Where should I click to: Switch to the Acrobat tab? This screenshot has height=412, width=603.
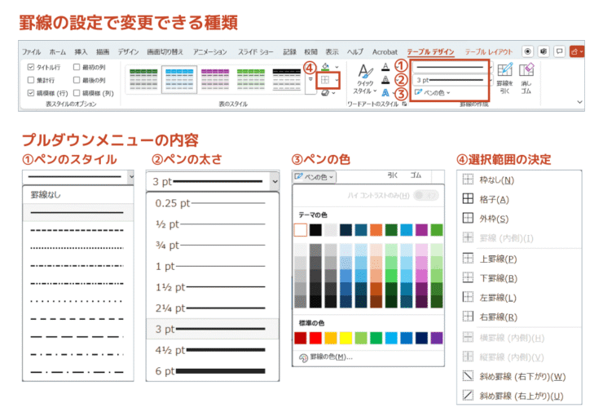(385, 51)
